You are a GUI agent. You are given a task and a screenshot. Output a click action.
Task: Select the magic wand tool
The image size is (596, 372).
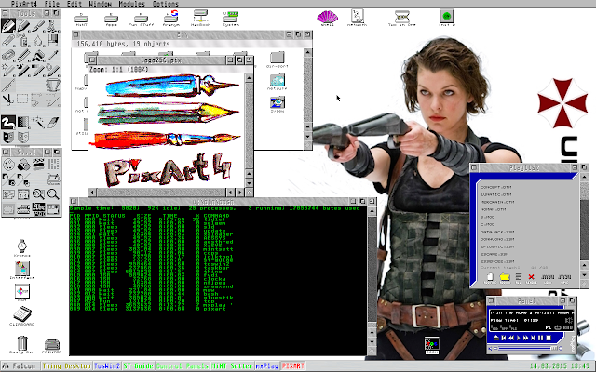coord(38,122)
